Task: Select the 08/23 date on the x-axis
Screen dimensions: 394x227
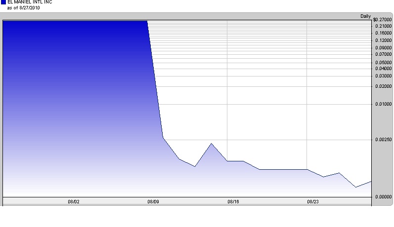Action: click(x=313, y=202)
